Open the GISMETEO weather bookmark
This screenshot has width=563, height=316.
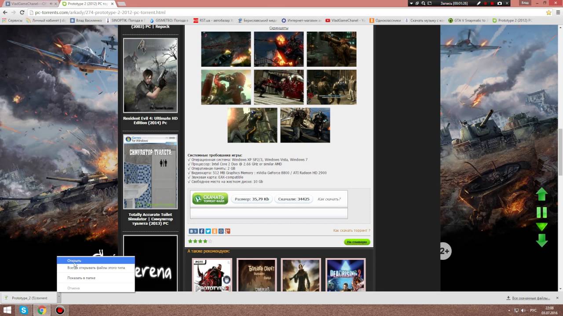point(169,20)
